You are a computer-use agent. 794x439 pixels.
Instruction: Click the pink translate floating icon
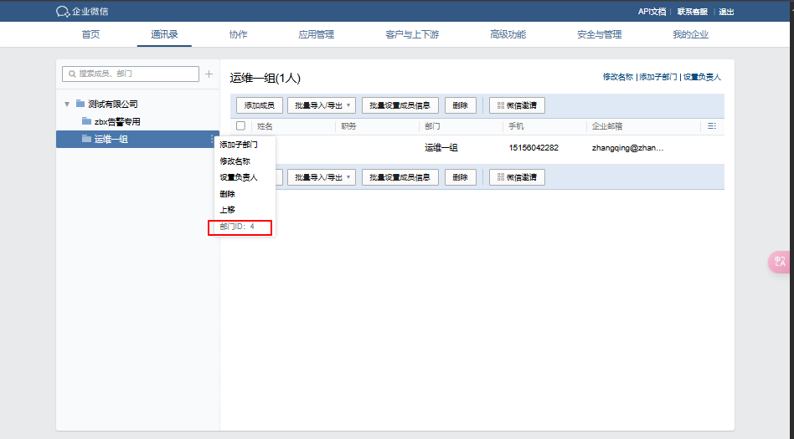click(x=781, y=262)
